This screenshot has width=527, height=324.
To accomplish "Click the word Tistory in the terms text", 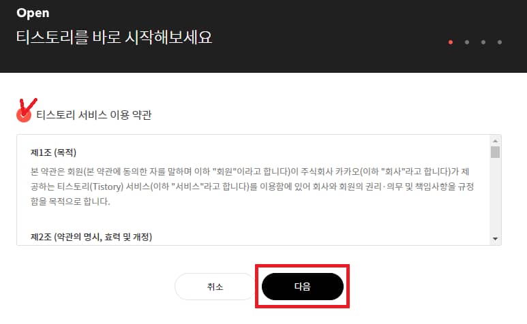I will click(108, 187).
